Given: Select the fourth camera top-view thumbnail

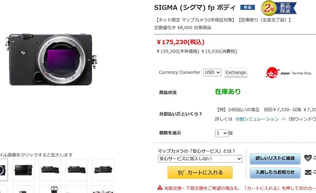Looking at the screenshot, I should (x=77, y=170).
